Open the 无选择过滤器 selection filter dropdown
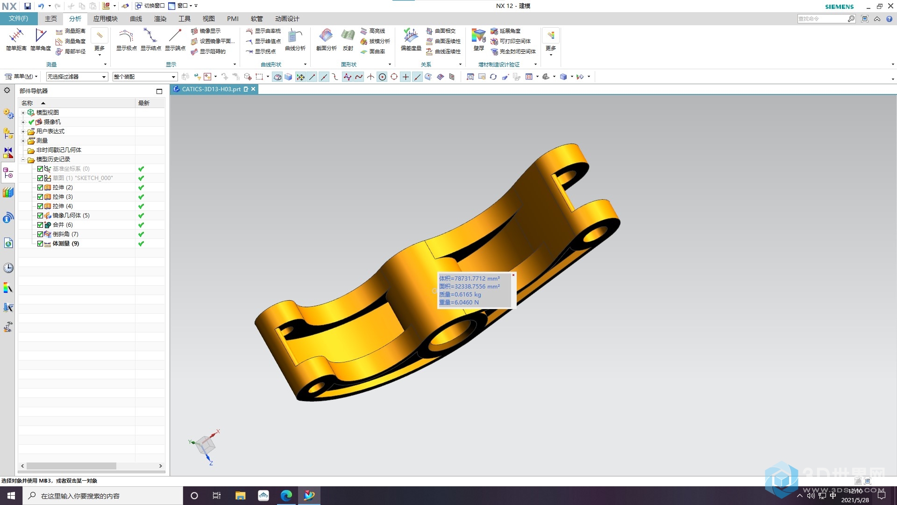This screenshot has height=505, width=897. pos(77,77)
